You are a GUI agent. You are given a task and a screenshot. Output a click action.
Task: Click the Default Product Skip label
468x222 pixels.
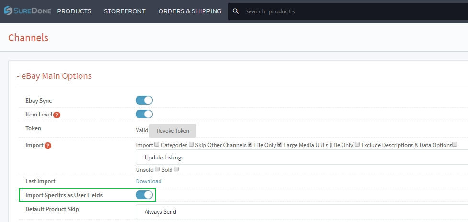coord(52,209)
